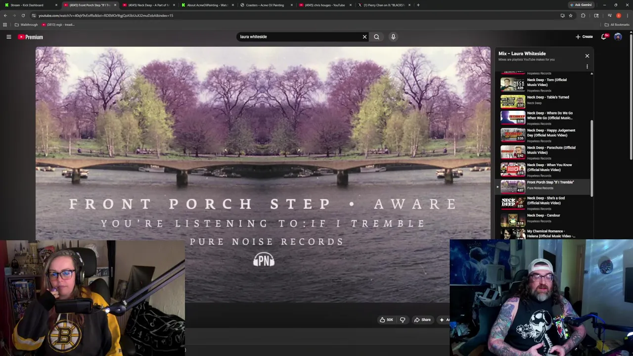Open Chrome profile avatar
Image resolution: width=633 pixels, height=356 pixels.
pos(618,15)
